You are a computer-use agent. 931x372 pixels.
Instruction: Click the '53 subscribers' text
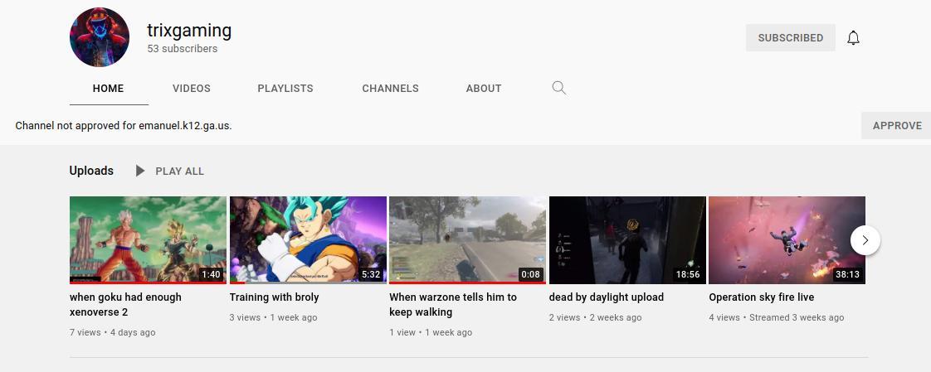[x=183, y=49]
